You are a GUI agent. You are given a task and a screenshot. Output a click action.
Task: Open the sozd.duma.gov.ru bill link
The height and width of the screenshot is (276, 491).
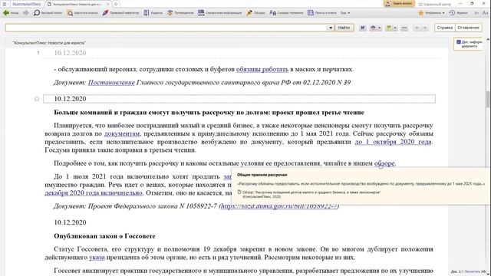pyautogui.click(x=279, y=206)
